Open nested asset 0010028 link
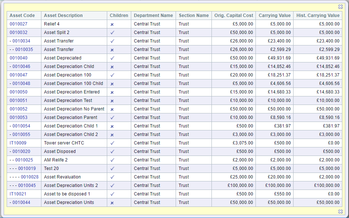This screenshot has height=218, width=349. 30,177
